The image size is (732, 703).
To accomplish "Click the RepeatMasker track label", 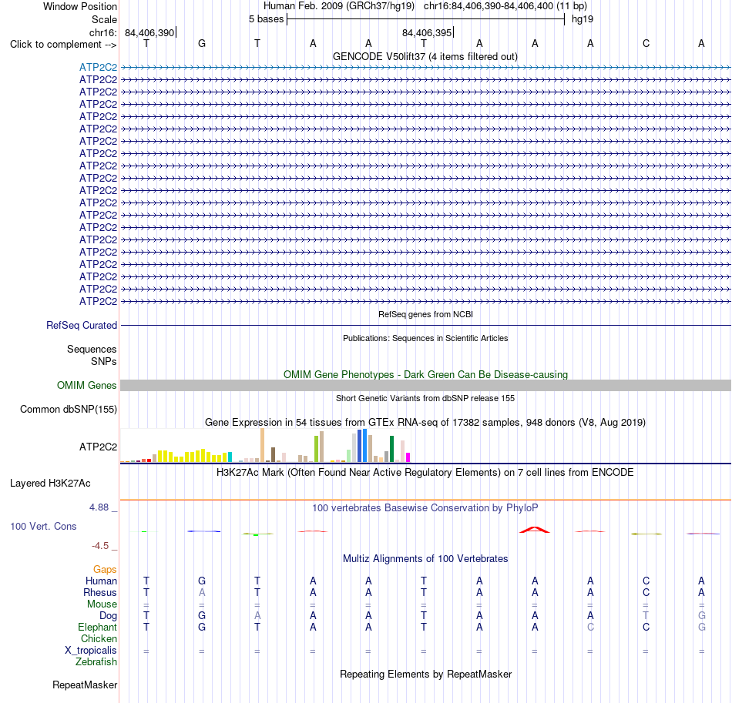I will tap(85, 685).
